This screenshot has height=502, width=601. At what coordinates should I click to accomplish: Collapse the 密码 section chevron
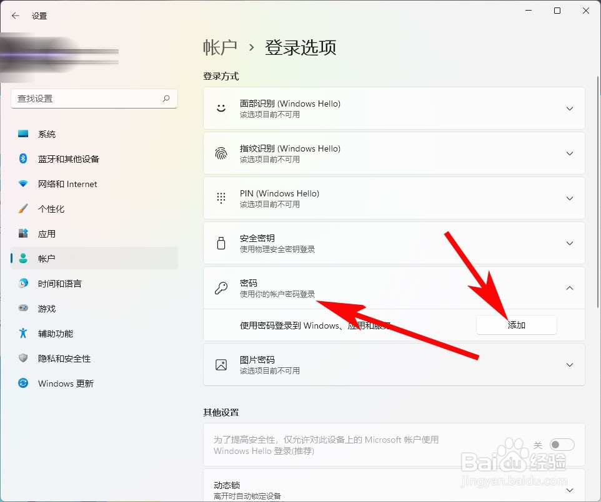tap(570, 288)
